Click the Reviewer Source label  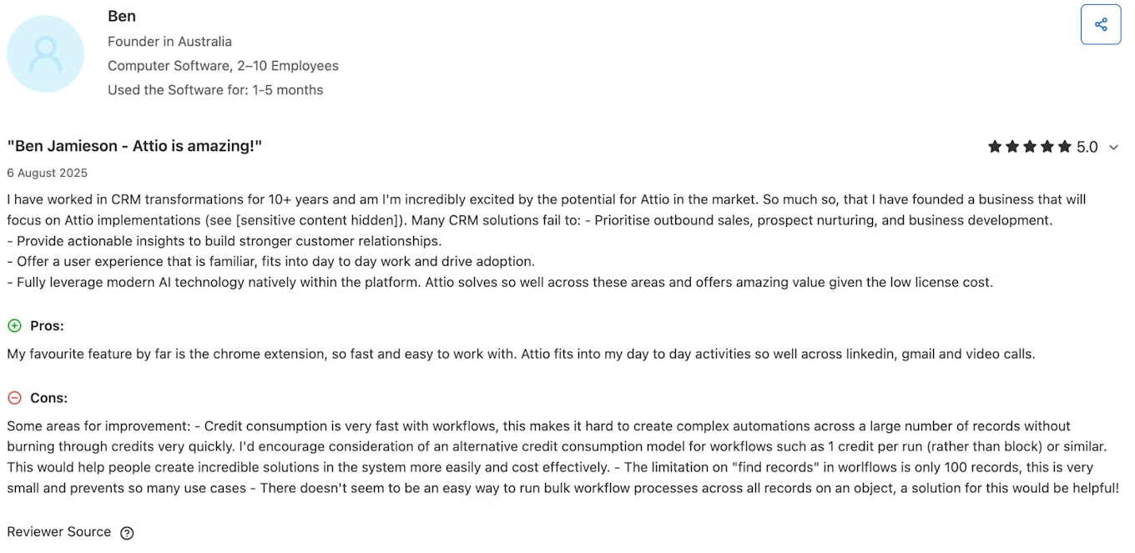(x=58, y=532)
